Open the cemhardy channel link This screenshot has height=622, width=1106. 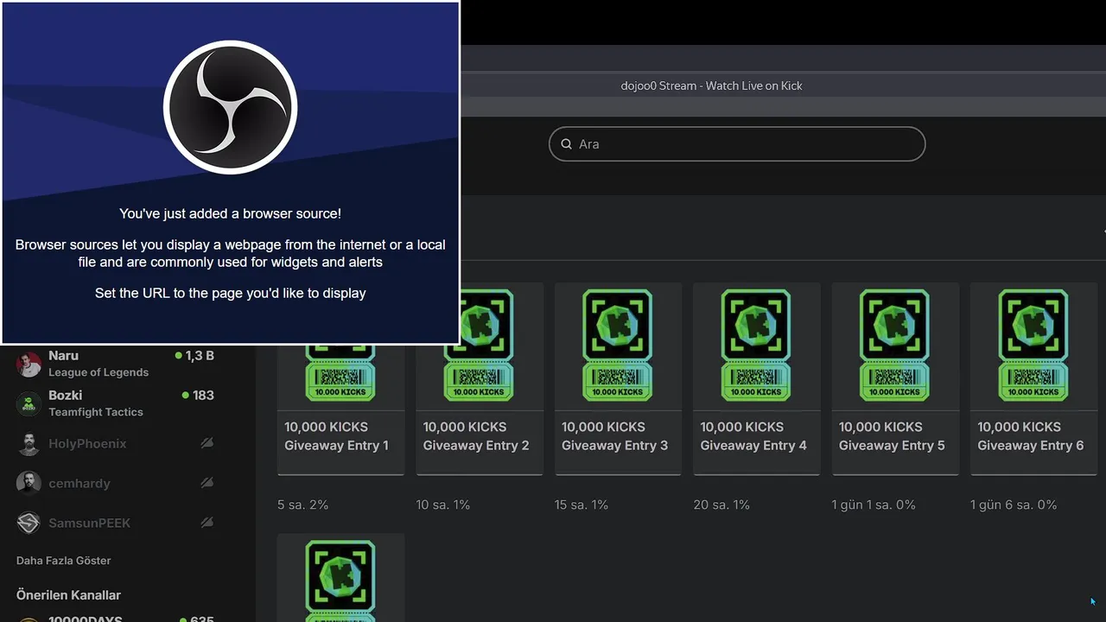[x=79, y=483]
